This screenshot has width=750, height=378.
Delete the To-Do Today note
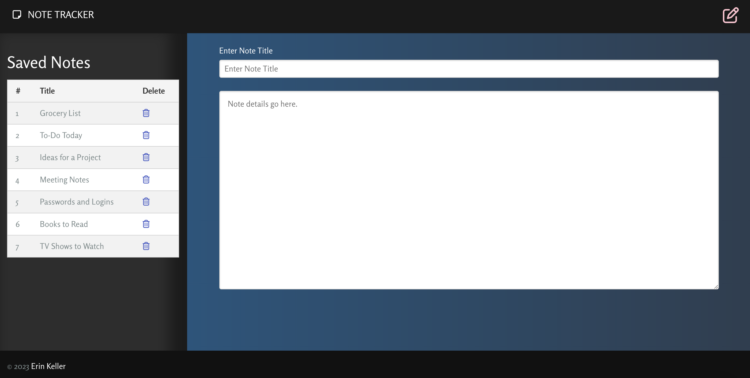pyautogui.click(x=146, y=135)
